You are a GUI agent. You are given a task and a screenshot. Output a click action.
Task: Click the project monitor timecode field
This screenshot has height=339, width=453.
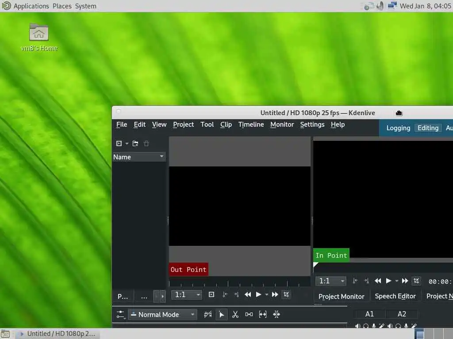[440, 282]
